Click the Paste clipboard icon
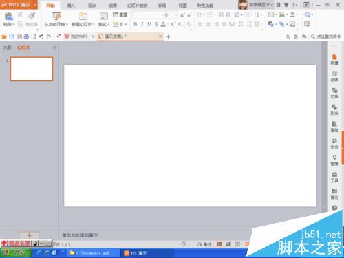This screenshot has width=344, height=258. click(x=8, y=17)
